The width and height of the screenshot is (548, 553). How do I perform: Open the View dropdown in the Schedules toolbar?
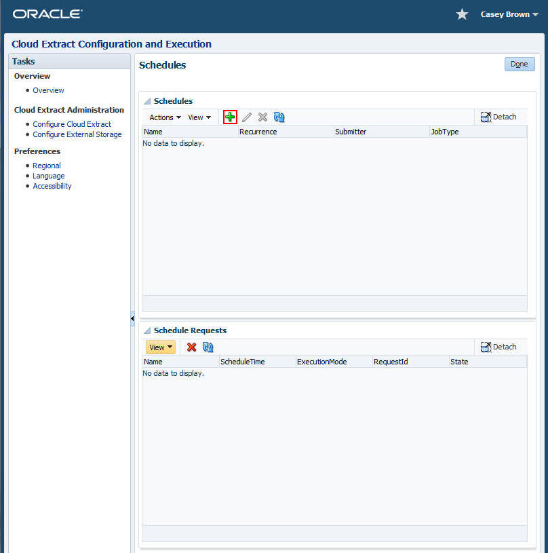[x=199, y=117]
